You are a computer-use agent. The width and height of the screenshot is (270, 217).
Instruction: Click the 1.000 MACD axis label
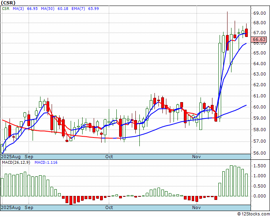260,176
